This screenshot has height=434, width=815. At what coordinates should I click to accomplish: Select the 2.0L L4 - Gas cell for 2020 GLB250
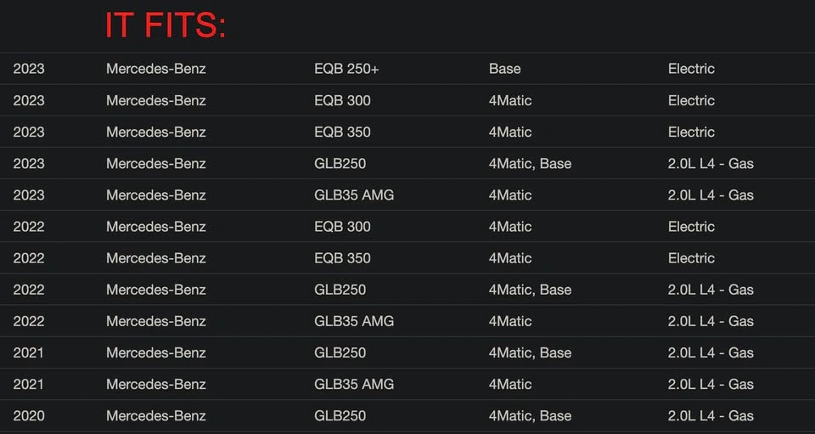(x=711, y=415)
